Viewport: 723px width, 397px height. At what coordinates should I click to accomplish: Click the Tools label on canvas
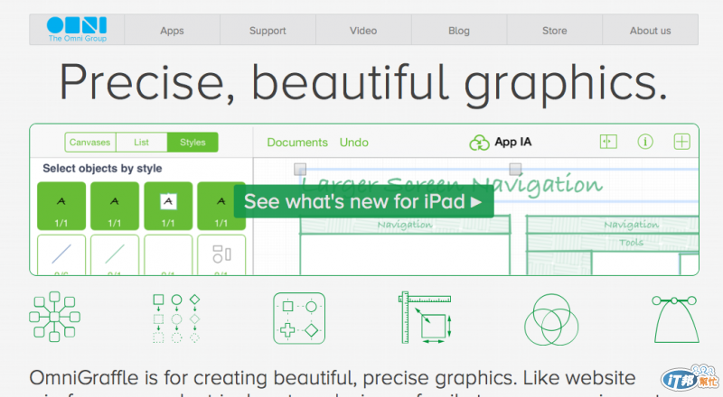[631, 242]
